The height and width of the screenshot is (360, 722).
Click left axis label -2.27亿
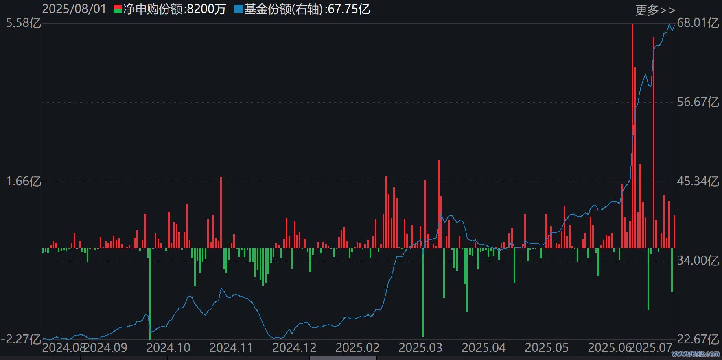point(21,339)
